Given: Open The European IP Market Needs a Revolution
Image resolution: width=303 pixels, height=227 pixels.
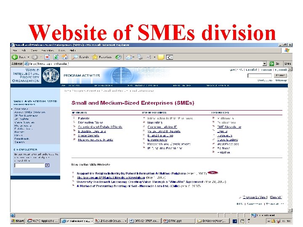Looking at the screenshot, I should (111, 177).
